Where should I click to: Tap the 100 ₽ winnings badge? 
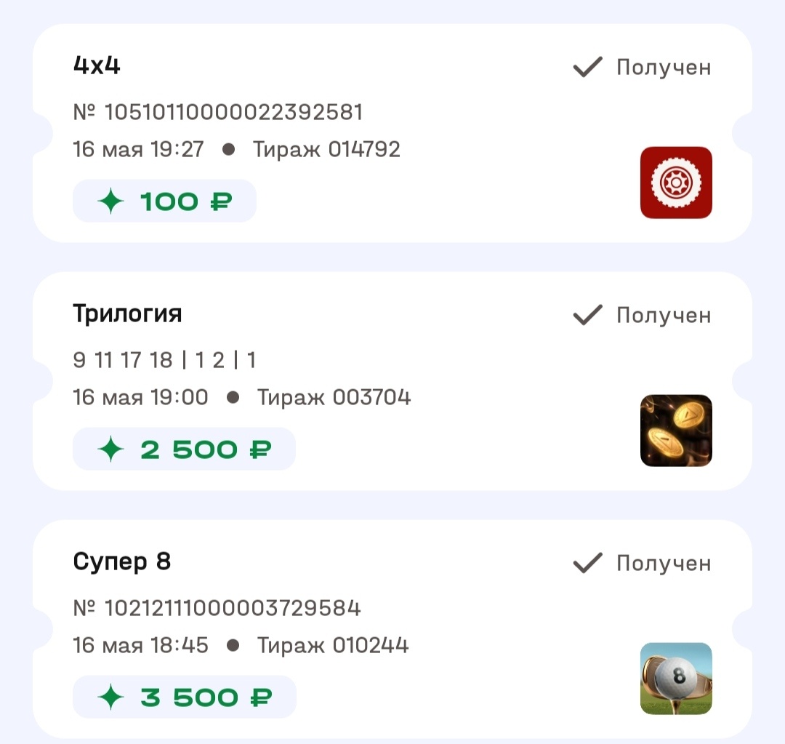(164, 201)
